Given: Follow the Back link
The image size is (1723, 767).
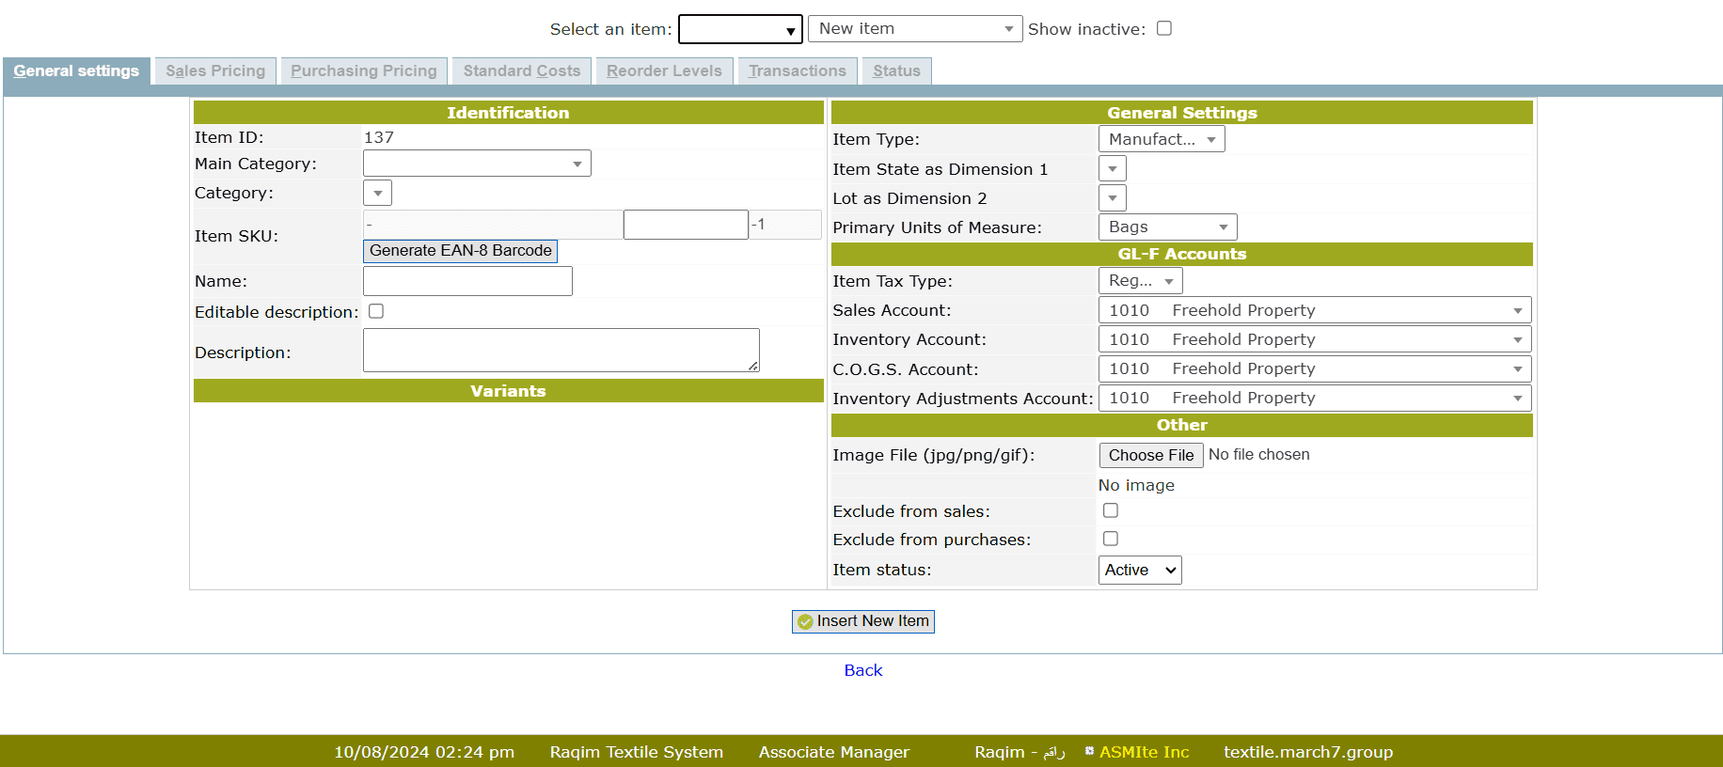Looking at the screenshot, I should pos(862,670).
